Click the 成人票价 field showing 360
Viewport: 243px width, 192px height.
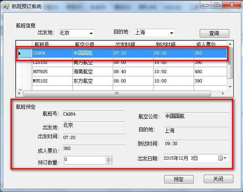(94, 149)
